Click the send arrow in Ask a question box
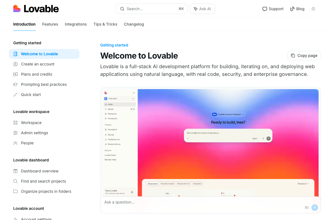This screenshot has height=220, width=331. (315, 208)
